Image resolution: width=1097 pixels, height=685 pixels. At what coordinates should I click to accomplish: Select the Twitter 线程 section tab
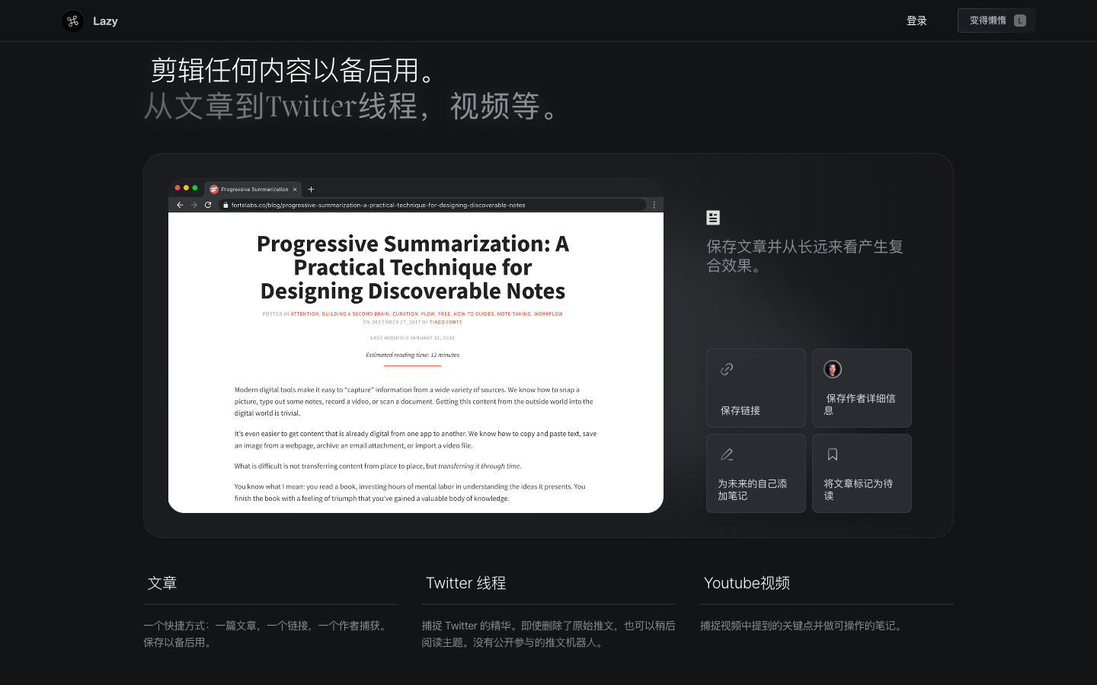tap(466, 583)
